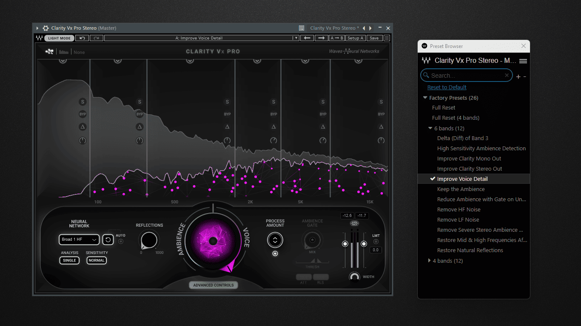581x326 pixels.
Task: Toggle the process amount power button
Action: pos(275,253)
